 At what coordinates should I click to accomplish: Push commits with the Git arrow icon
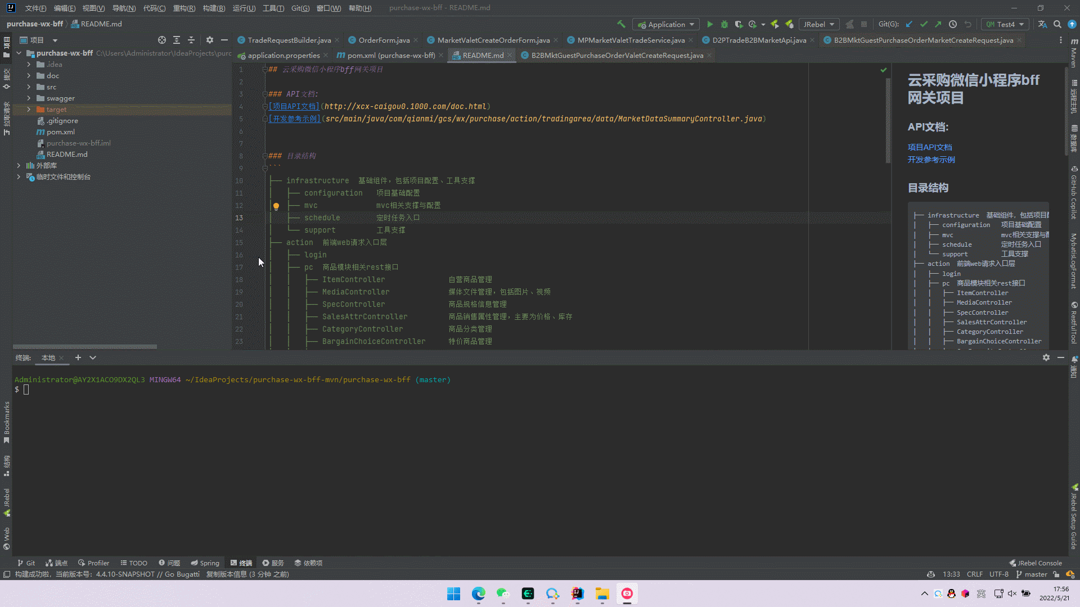(938, 24)
